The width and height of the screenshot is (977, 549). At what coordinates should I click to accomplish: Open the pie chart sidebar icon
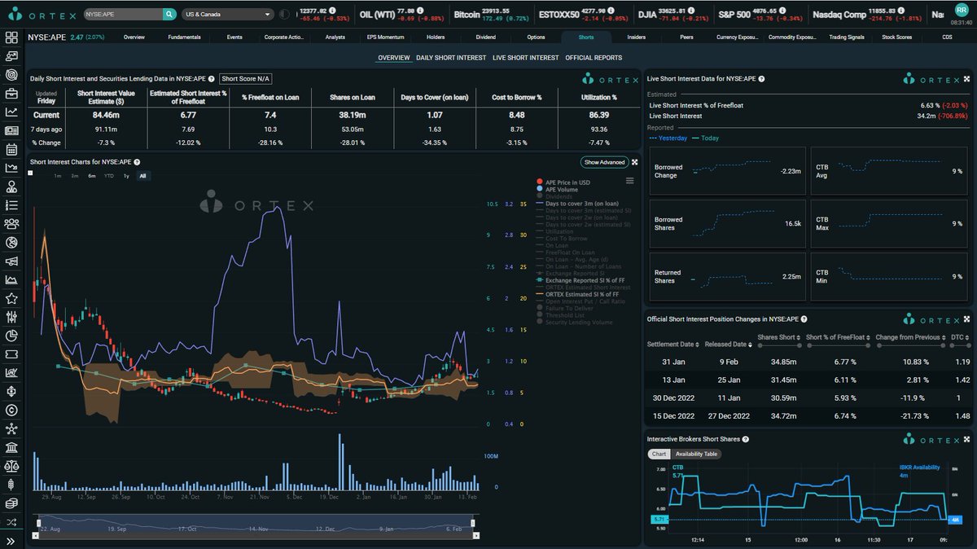[11, 336]
